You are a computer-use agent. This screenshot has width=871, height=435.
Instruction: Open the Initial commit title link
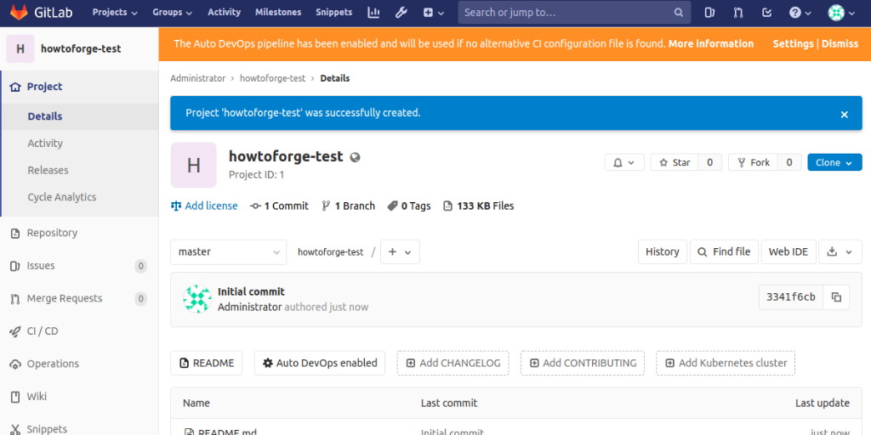pos(251,292)
